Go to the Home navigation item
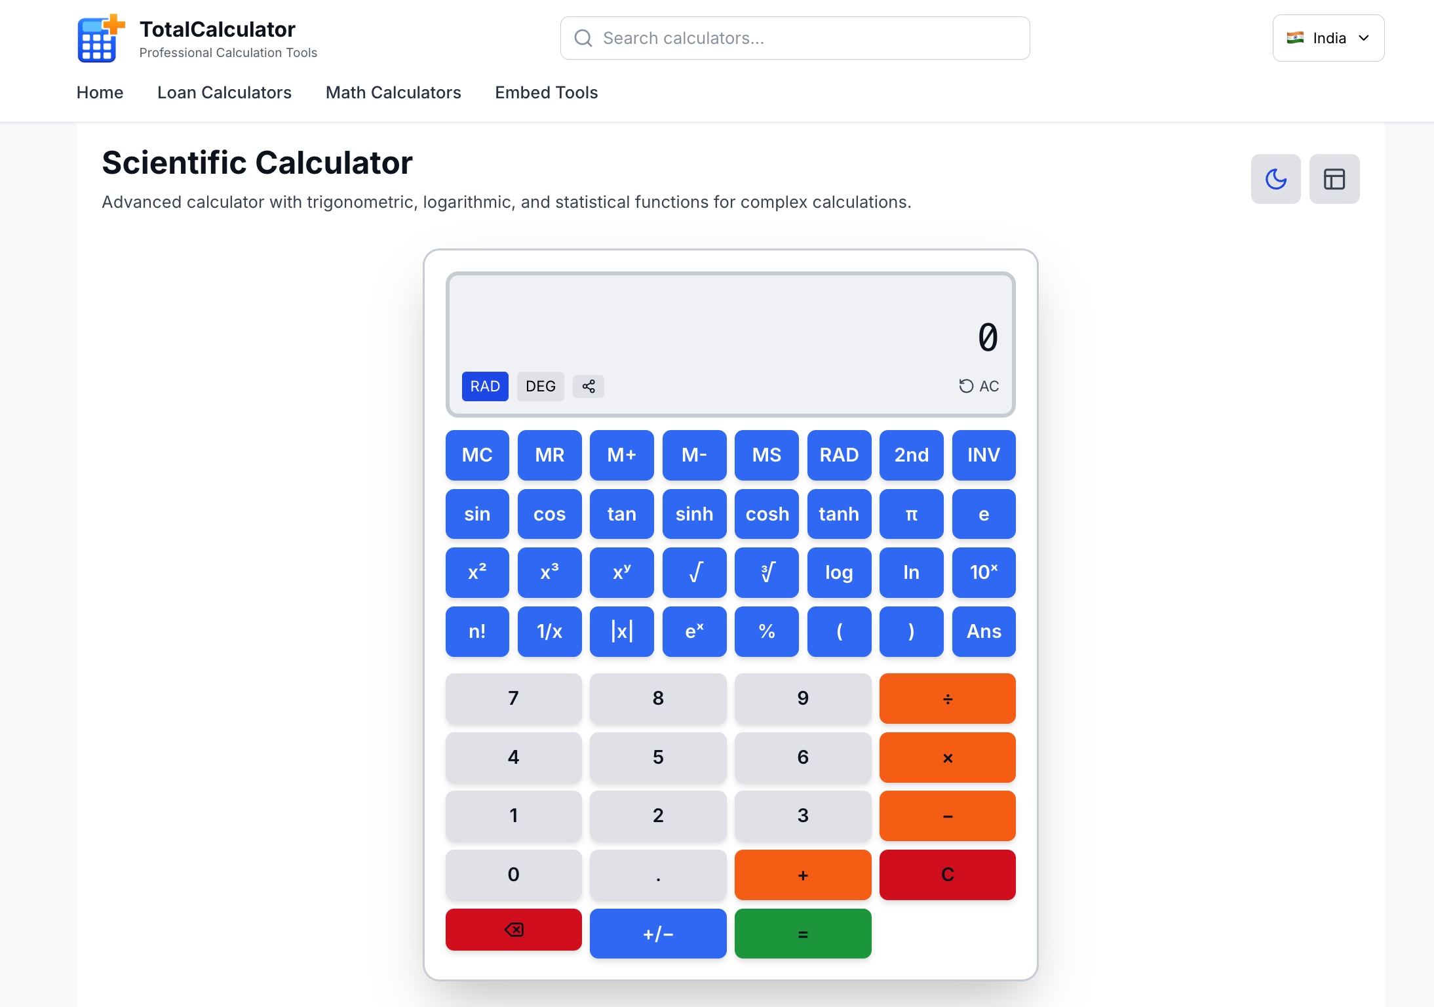 coord(100,92)
